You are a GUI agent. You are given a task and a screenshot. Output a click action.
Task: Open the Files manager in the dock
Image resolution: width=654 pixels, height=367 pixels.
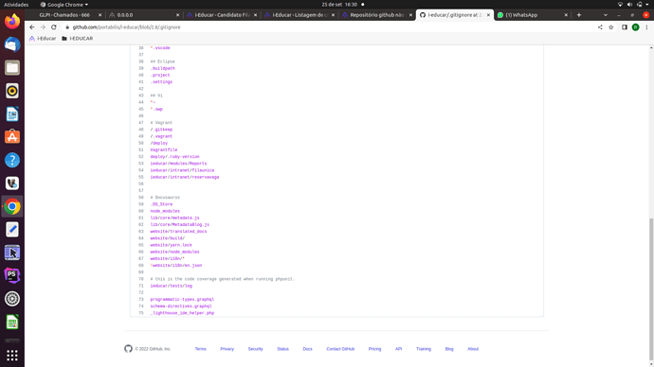pos(12,68)
